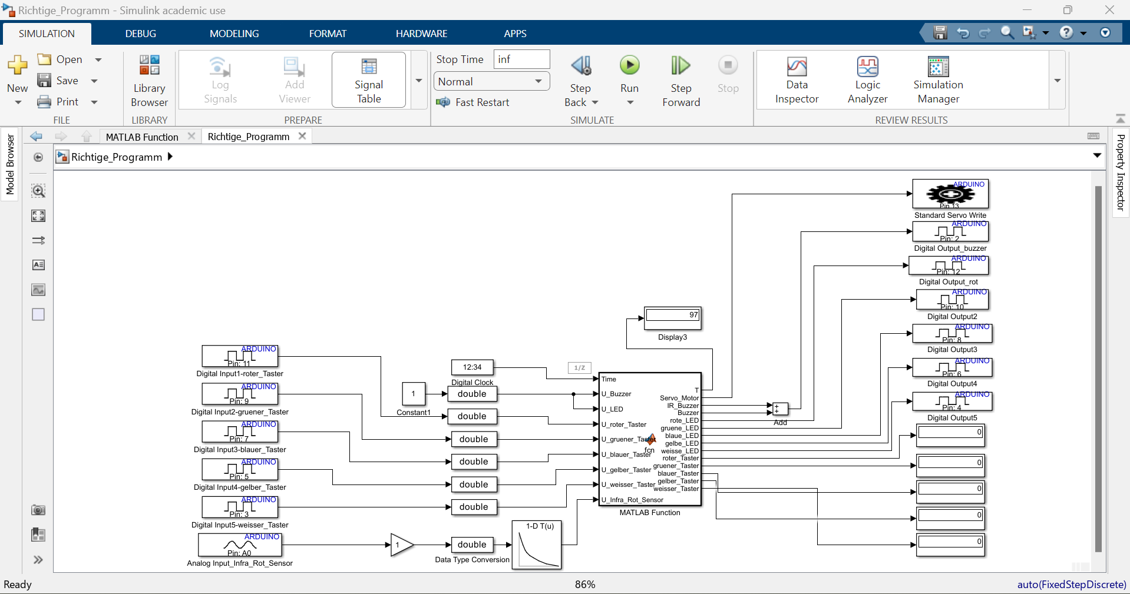Toggle the Model Browser side panel
1130x594 pixels.
(10, 164)
